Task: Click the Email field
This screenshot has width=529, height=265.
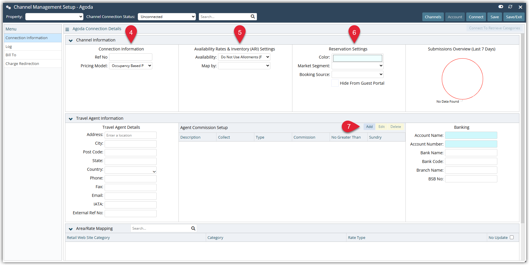Action: click(131, 196)
